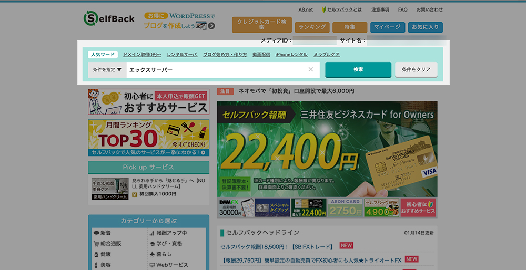The width and height of the screenshot is (526, 270).
Task: Click the yen icon beside 初回購入1000円
Action: 135,194
